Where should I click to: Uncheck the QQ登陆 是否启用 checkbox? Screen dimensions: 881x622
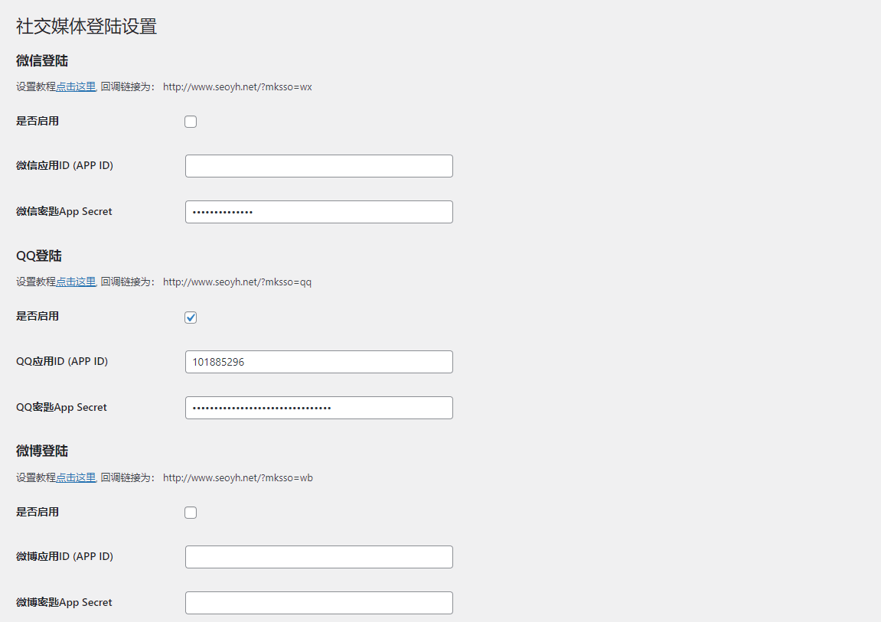point(191,318)
